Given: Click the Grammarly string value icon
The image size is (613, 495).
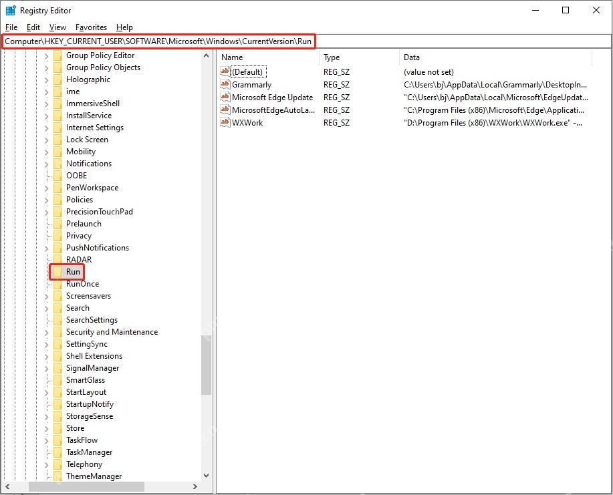Looking at the screenshot, I should (x=225, y=84).
